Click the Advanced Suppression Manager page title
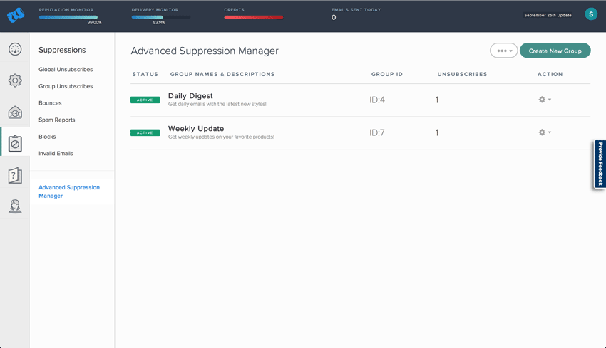Screen dimensions: 606x348 (x=205, y=51)
